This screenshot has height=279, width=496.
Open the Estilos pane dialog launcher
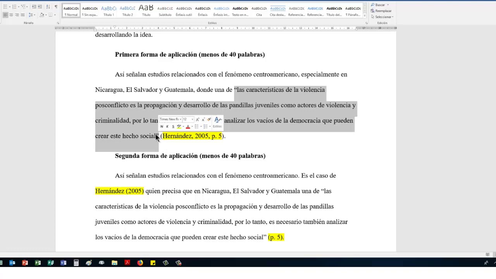(366, 23)
